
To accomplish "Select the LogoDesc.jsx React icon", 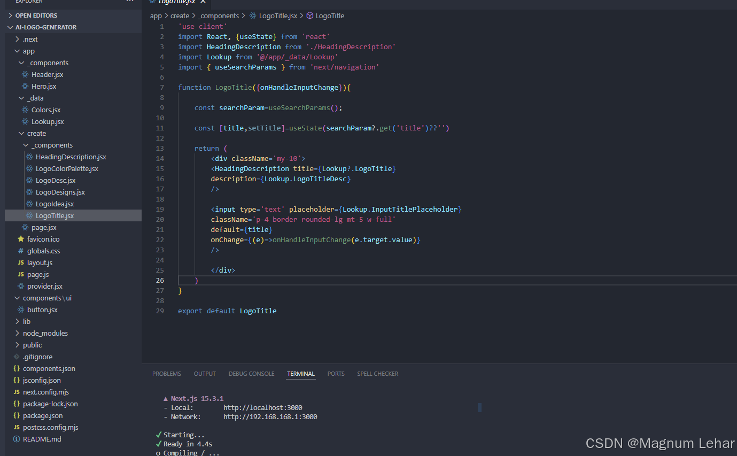I will click(29, 180).
